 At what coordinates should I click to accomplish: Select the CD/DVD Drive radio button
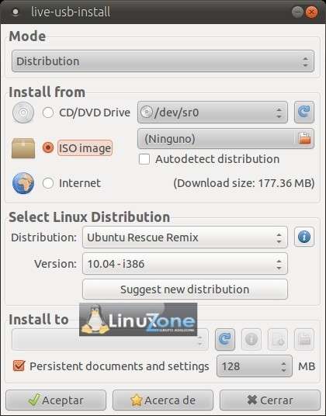coord(48,113)
